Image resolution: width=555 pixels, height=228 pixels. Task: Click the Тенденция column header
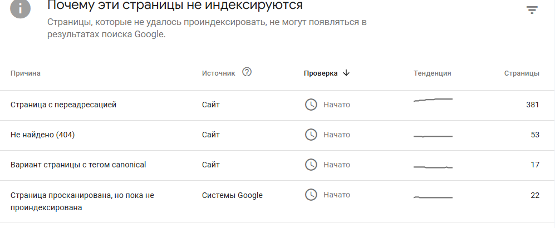click(432, 73)
